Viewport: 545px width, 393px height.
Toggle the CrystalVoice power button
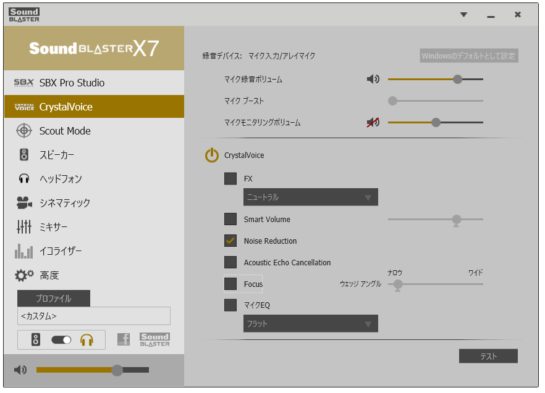tap(212, 155)
